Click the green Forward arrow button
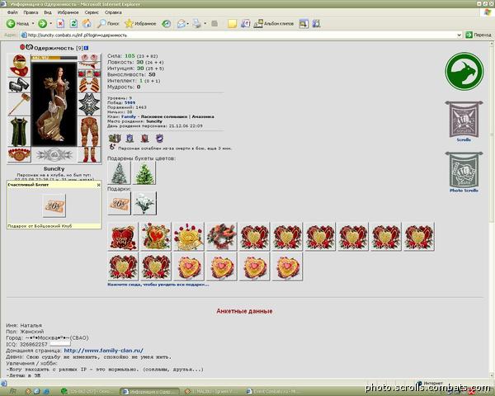Screen dimensions: 495x396 point(42,24)
